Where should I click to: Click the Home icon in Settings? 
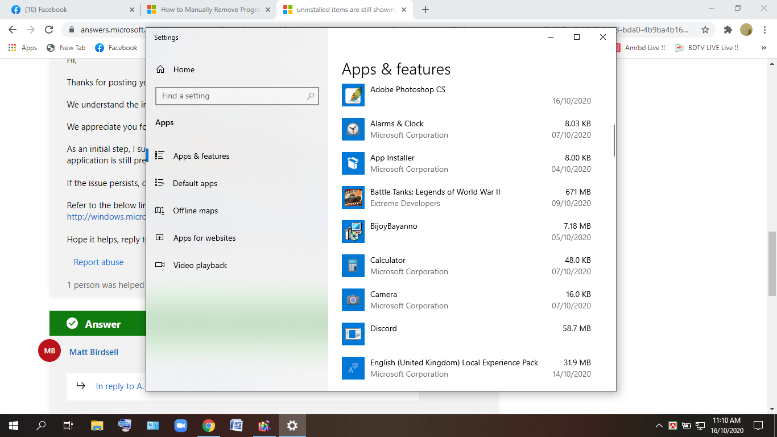click(x=160, y=69)
